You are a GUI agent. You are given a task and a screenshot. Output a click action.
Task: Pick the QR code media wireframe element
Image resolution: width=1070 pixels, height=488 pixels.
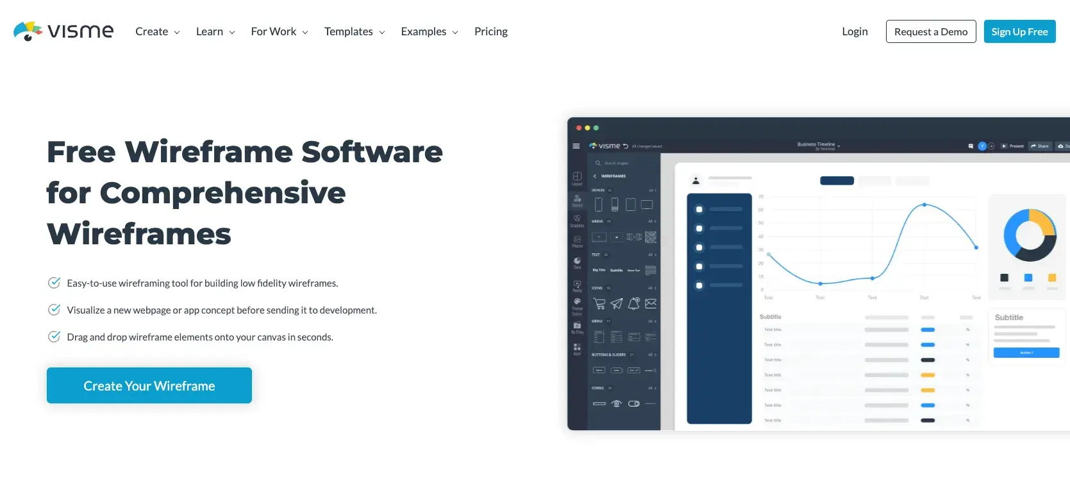click(651, 237)
